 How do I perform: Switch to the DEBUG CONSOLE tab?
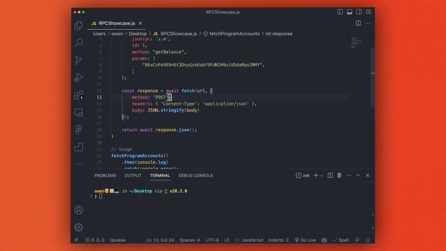tap(196, 176)
